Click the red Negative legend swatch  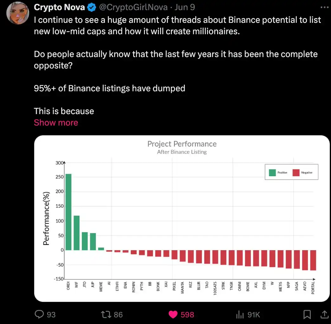click(x=296, y=172)
